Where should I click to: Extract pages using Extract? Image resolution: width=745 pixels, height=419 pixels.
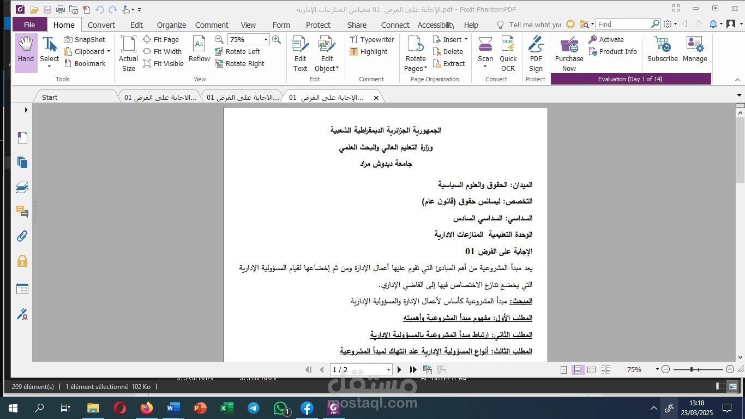point(449,63)
